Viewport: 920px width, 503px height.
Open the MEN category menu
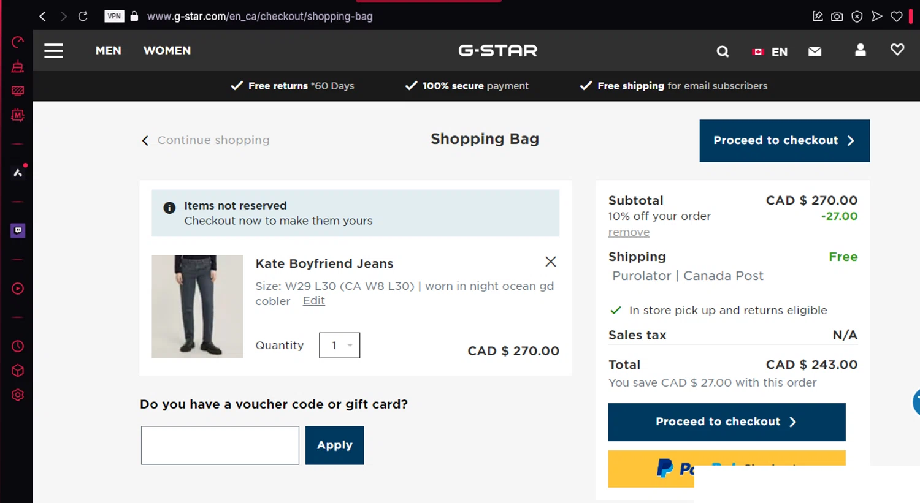[109, 51]
